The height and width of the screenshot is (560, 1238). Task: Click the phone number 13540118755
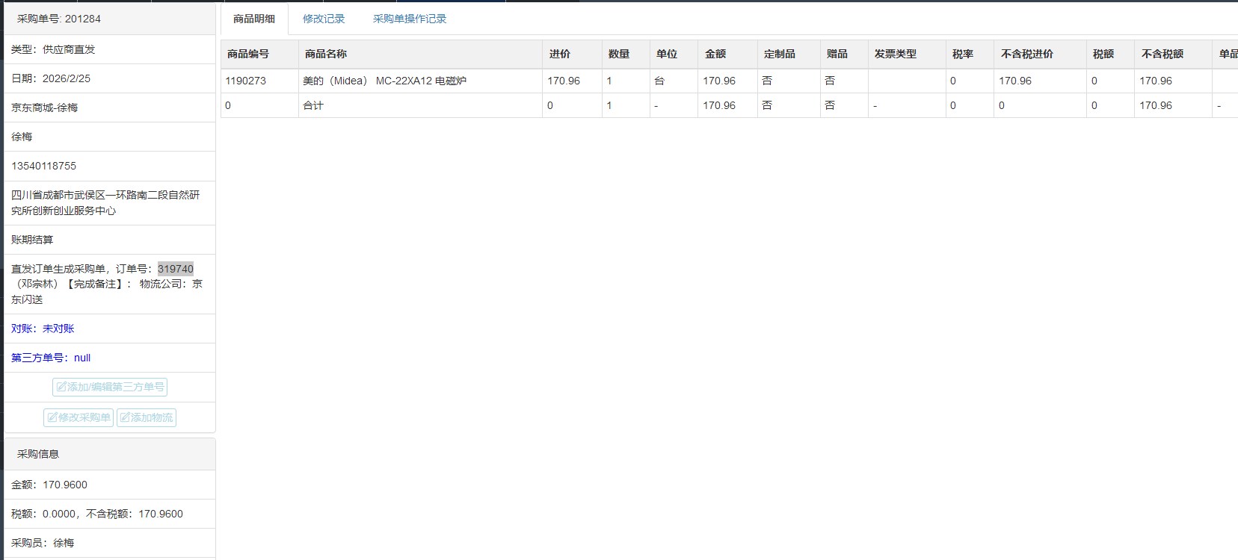click(x=44, y=166)
